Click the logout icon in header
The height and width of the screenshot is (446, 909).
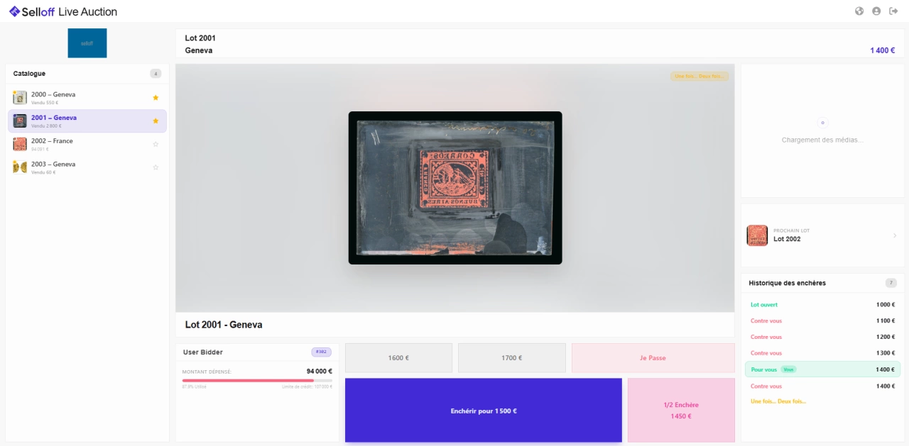coord(893,11)
